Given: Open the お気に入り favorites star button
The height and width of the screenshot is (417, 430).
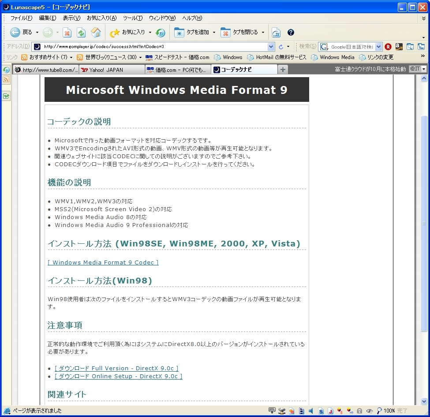Looking at the screenshot, I should pyautogui.click(x=127, y=32).
